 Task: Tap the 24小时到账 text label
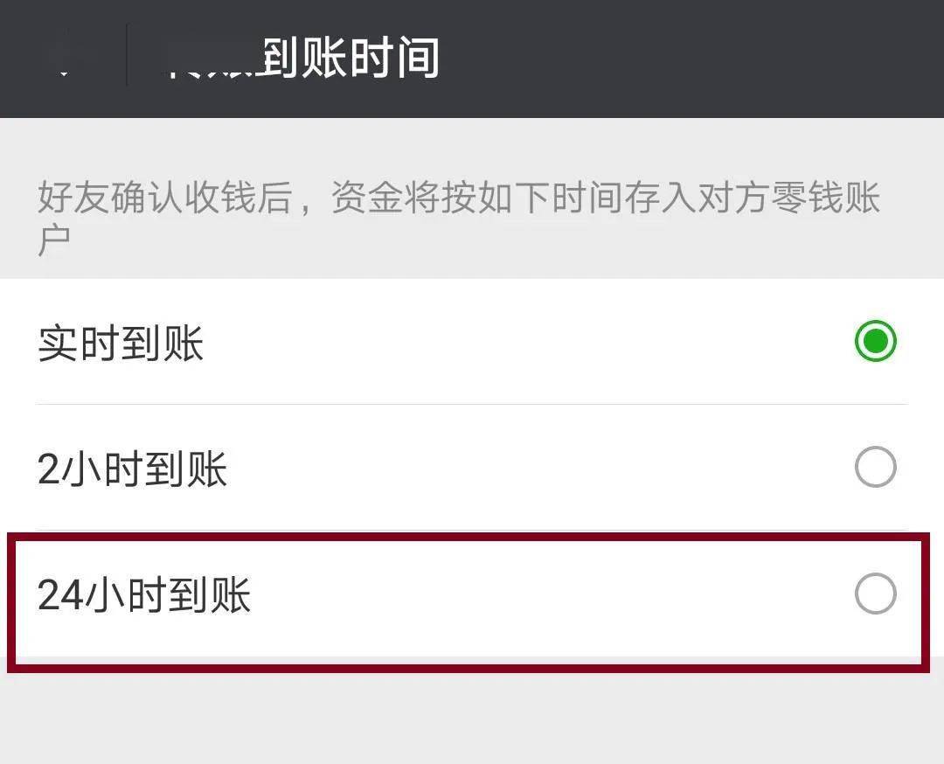click(x=144, y=594)
